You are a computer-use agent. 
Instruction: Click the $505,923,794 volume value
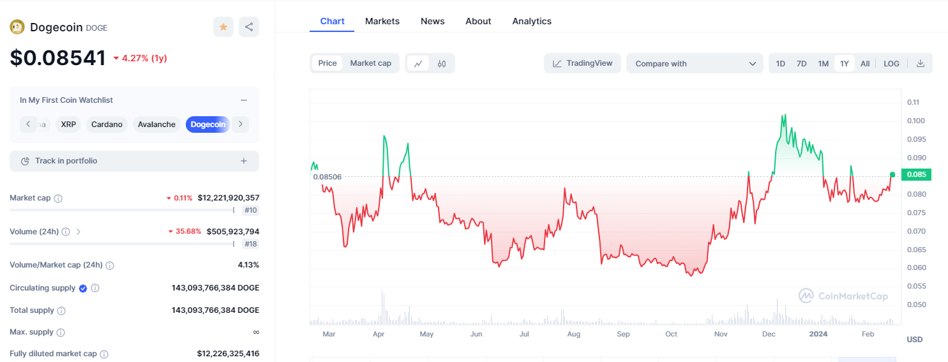[233, 232]
